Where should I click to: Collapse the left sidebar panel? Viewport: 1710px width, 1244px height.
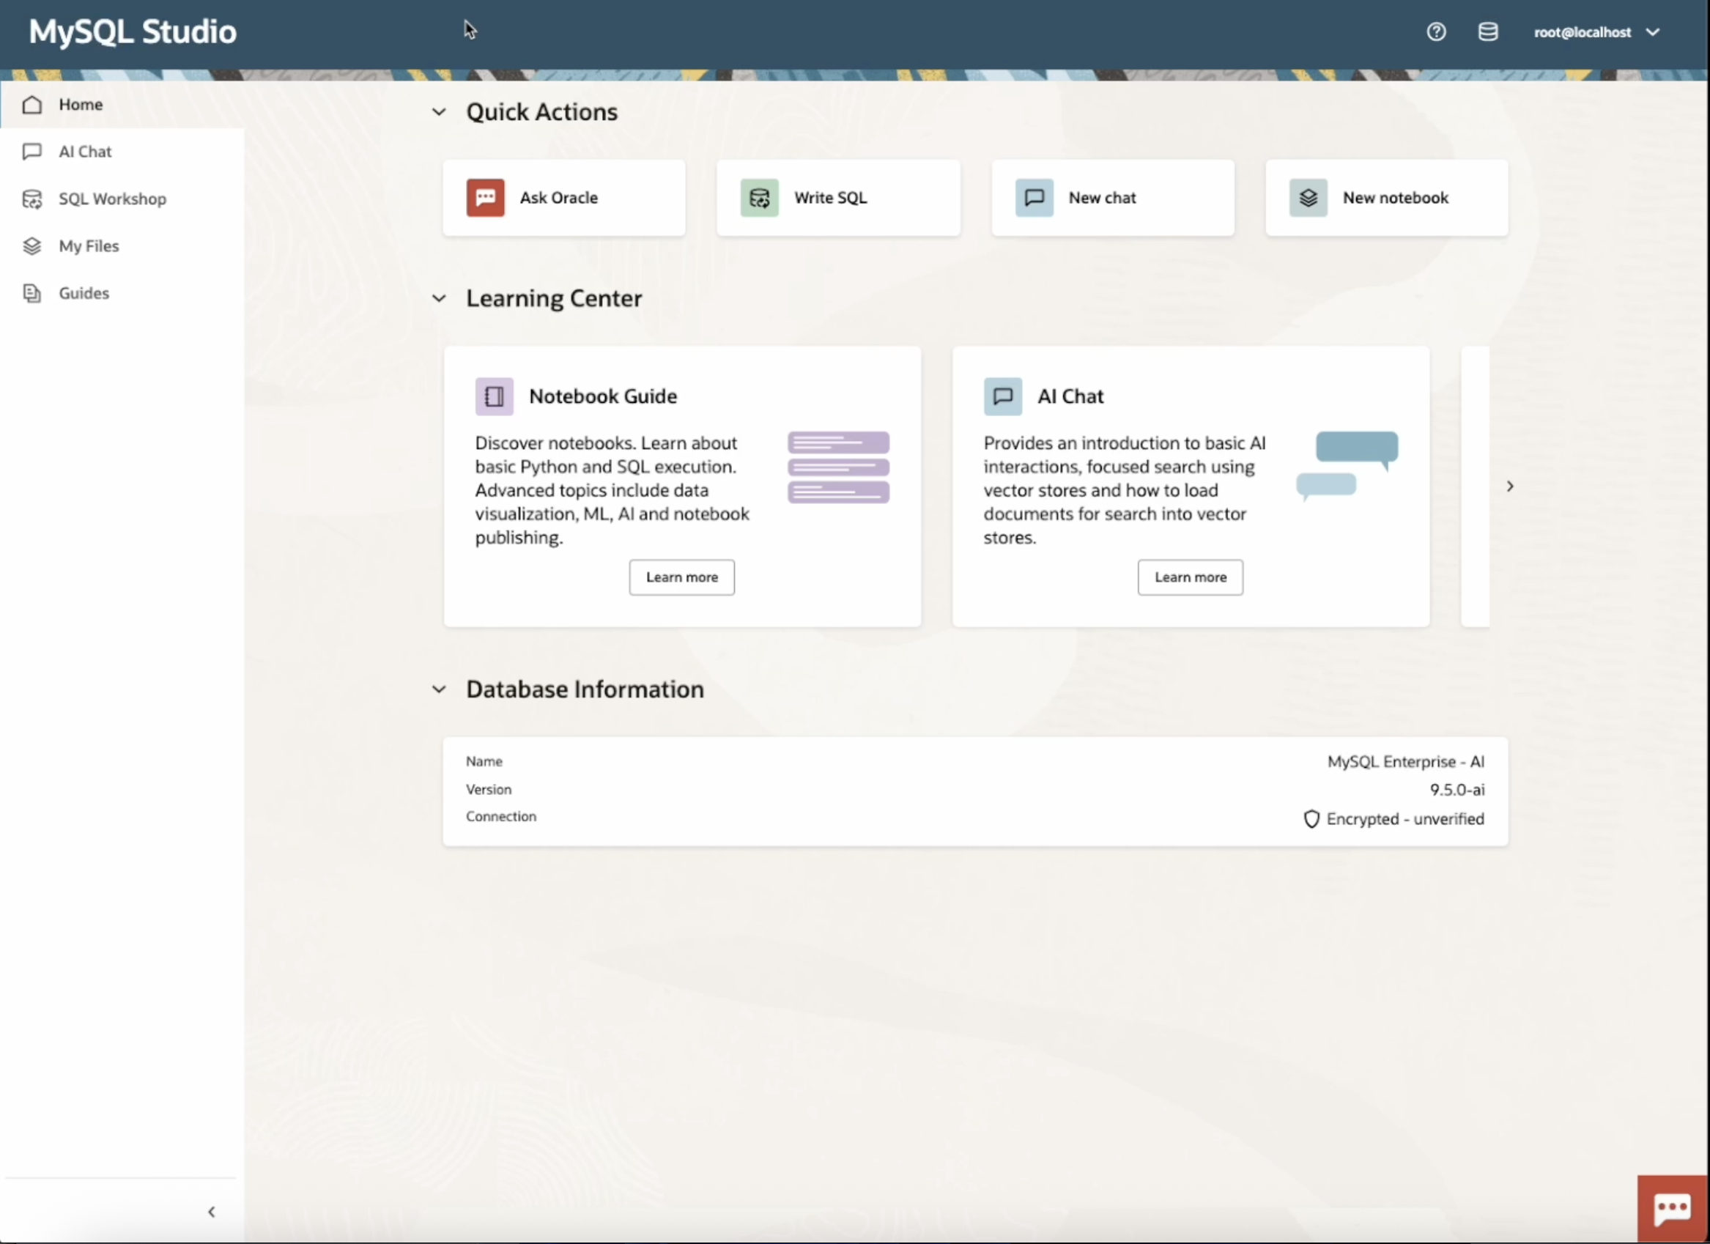pyautogui.click(x=211, y=1212)
